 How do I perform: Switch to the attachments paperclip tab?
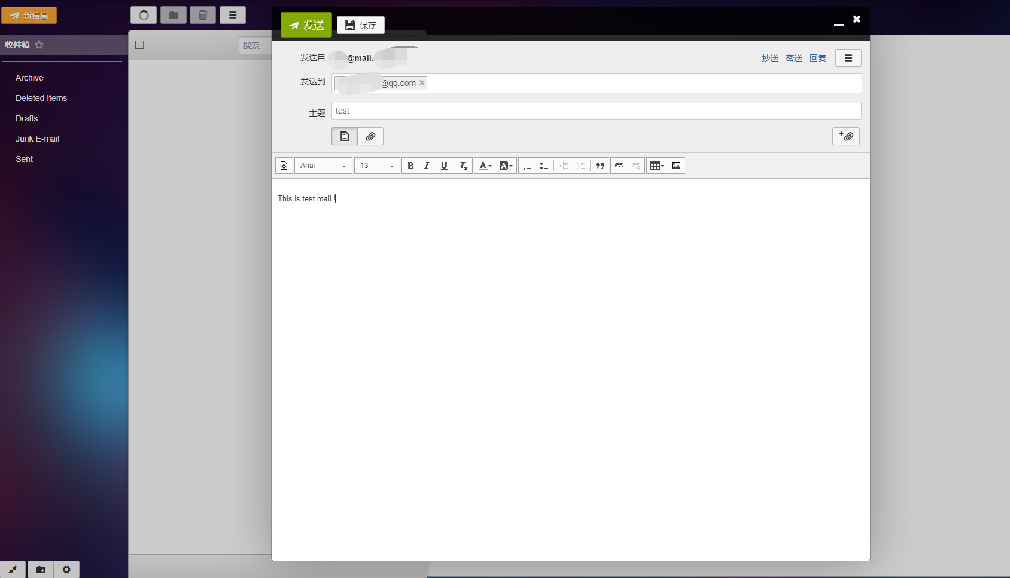370,136
